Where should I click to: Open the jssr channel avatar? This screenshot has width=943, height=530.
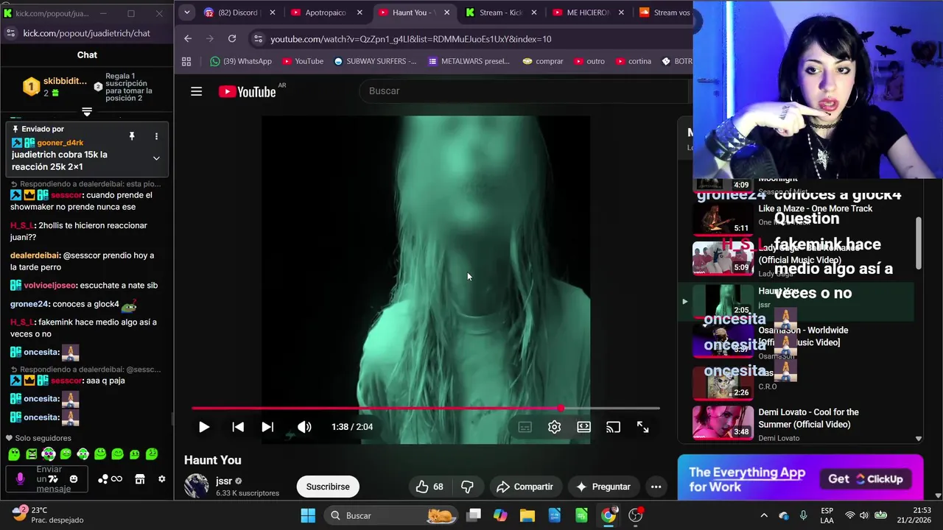[196, 486]
